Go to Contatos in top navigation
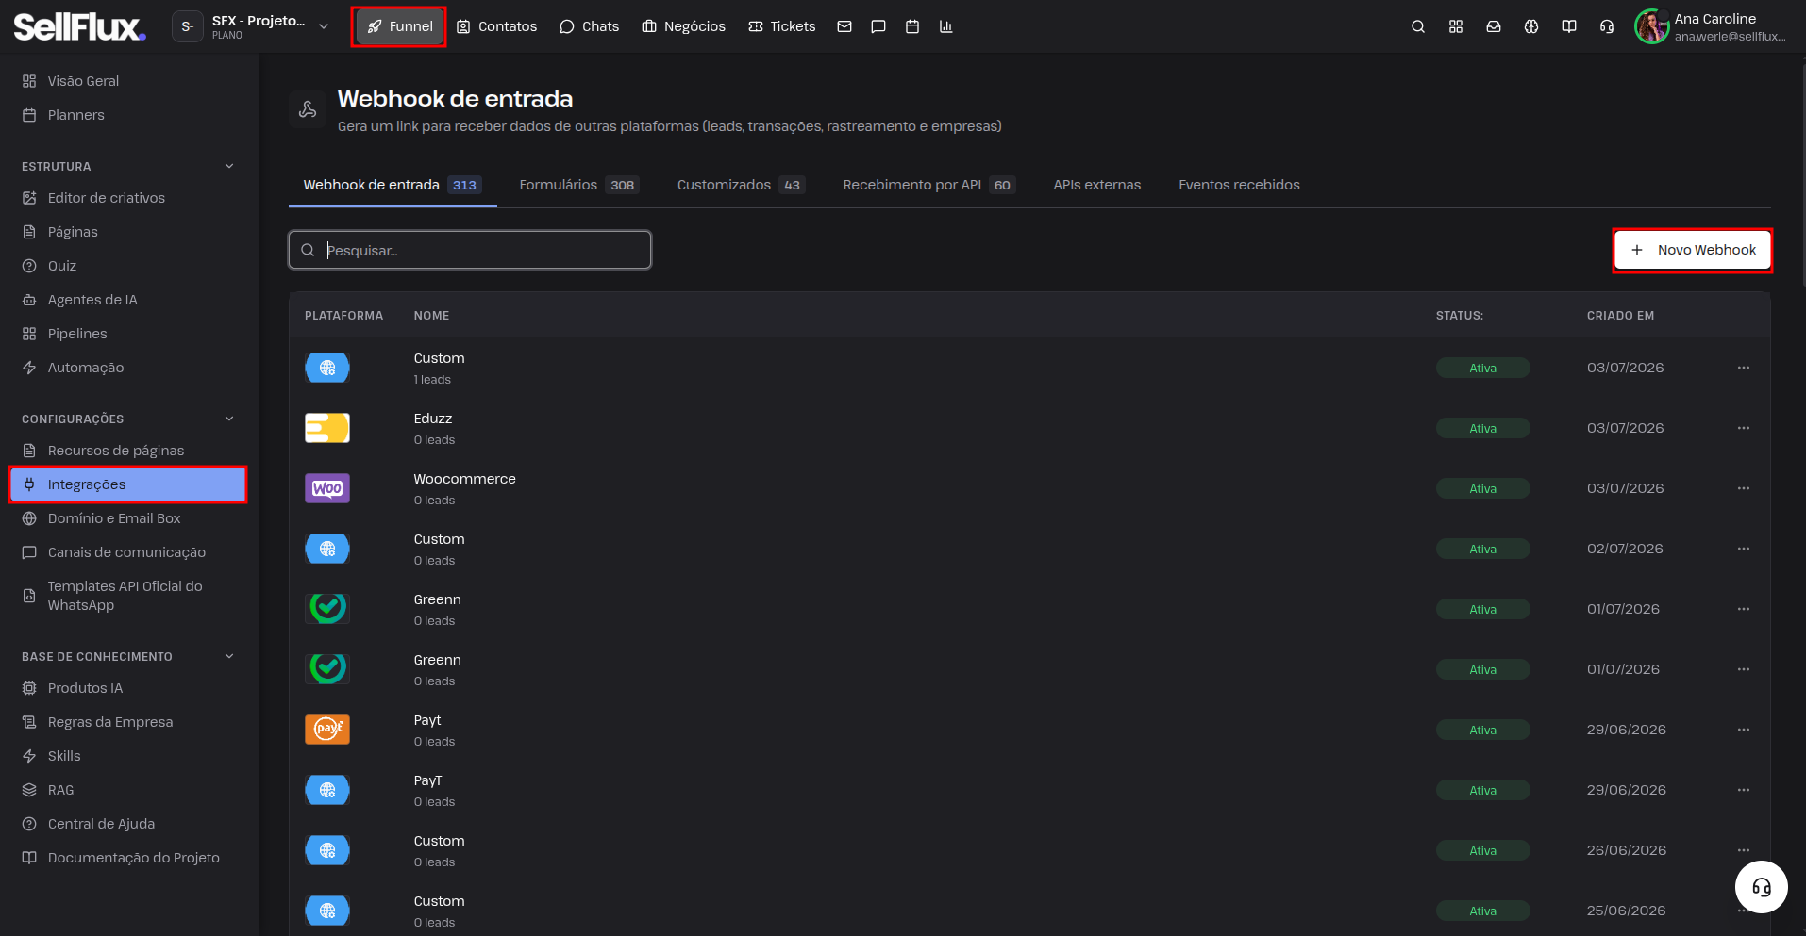This screenshot has height=936, width=1806. point(496,26)
